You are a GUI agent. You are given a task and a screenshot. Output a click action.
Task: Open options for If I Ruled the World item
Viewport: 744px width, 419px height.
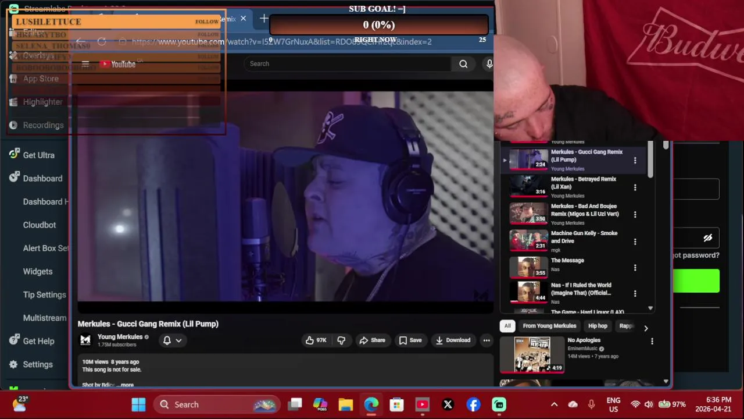pos(635,293)
